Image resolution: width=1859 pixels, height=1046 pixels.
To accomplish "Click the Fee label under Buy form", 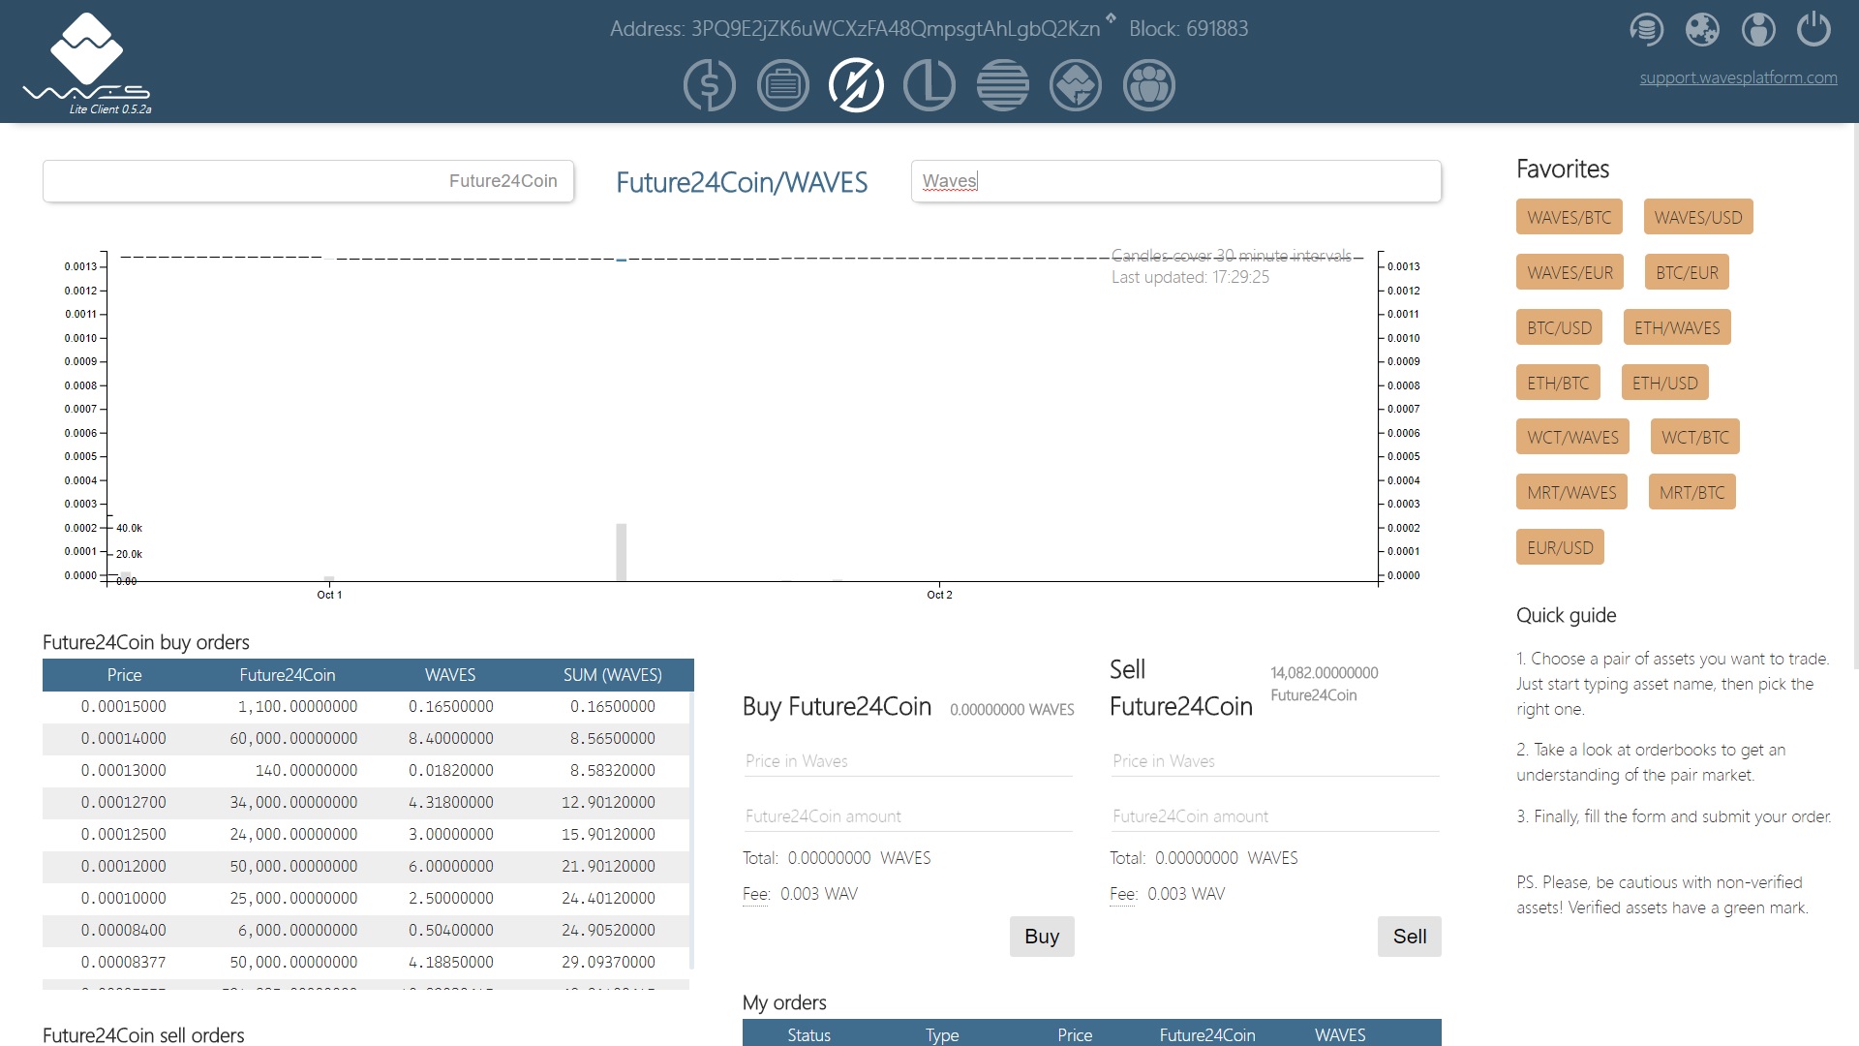I will coord(756,894).
